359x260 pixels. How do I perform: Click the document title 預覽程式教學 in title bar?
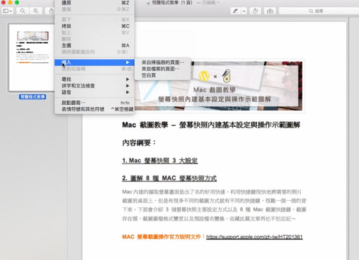click(172, 2)
